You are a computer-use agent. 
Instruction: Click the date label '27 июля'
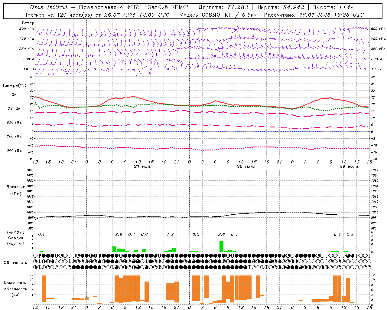click(x=143, y=167)
